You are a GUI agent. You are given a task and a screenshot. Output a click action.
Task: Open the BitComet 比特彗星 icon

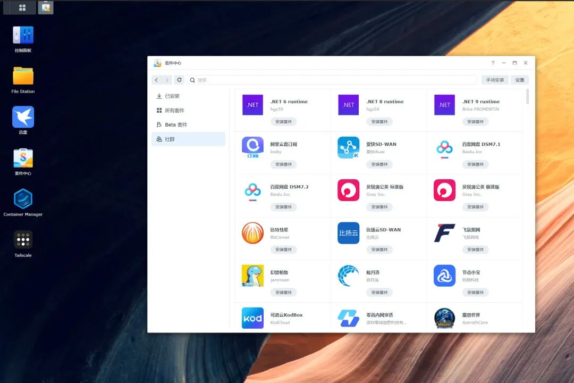tap(252, 233)
